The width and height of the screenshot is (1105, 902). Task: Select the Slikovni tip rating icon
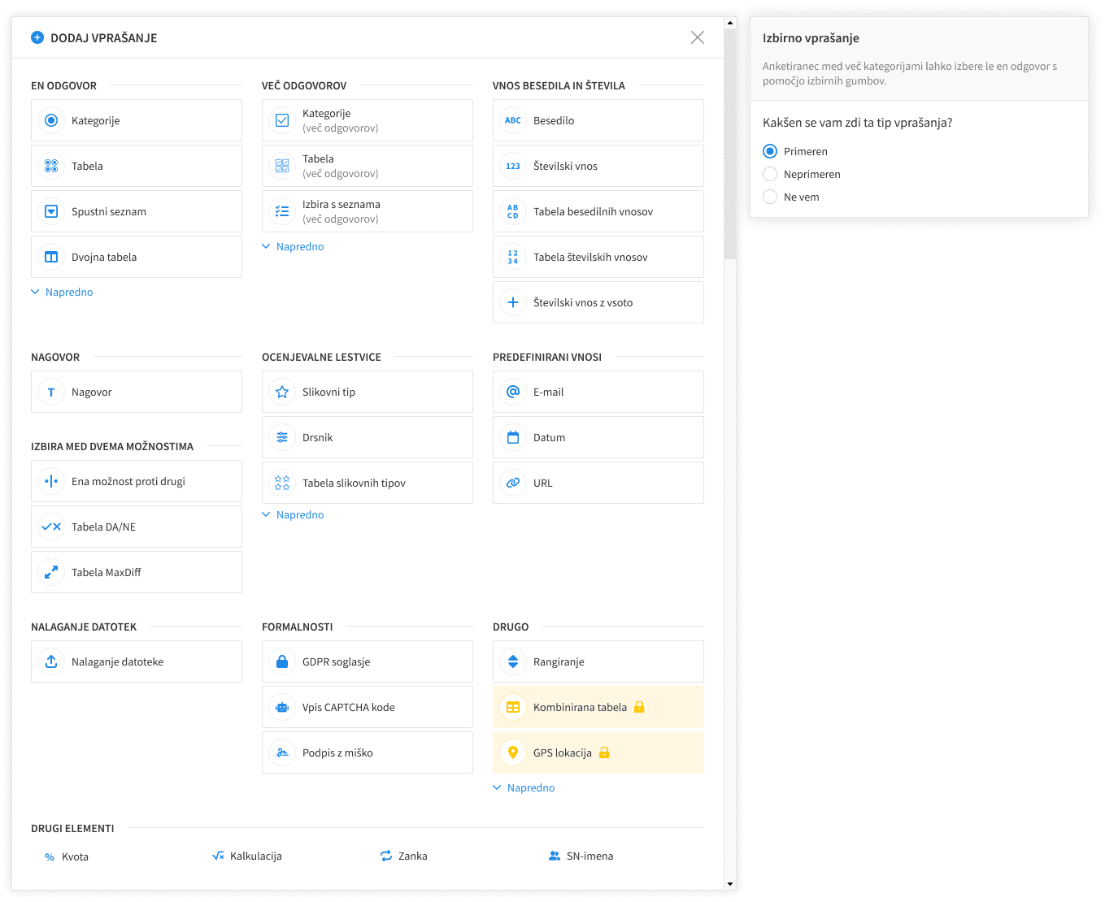[282, 392]
